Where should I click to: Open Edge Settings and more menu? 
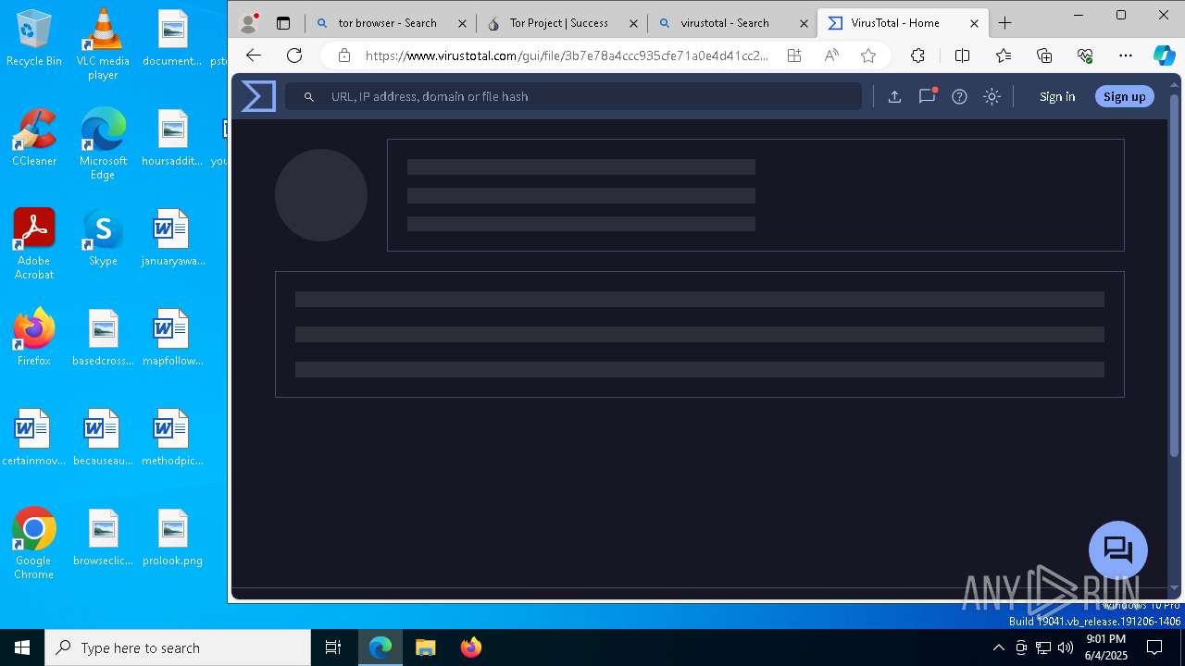(1126, 55)
